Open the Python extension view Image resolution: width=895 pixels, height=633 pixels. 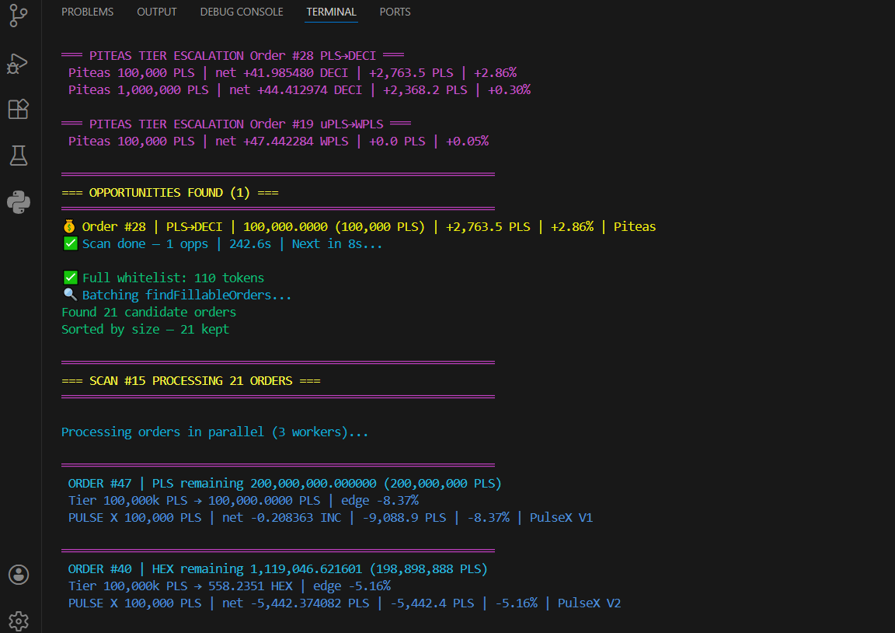tap(19, 202)
